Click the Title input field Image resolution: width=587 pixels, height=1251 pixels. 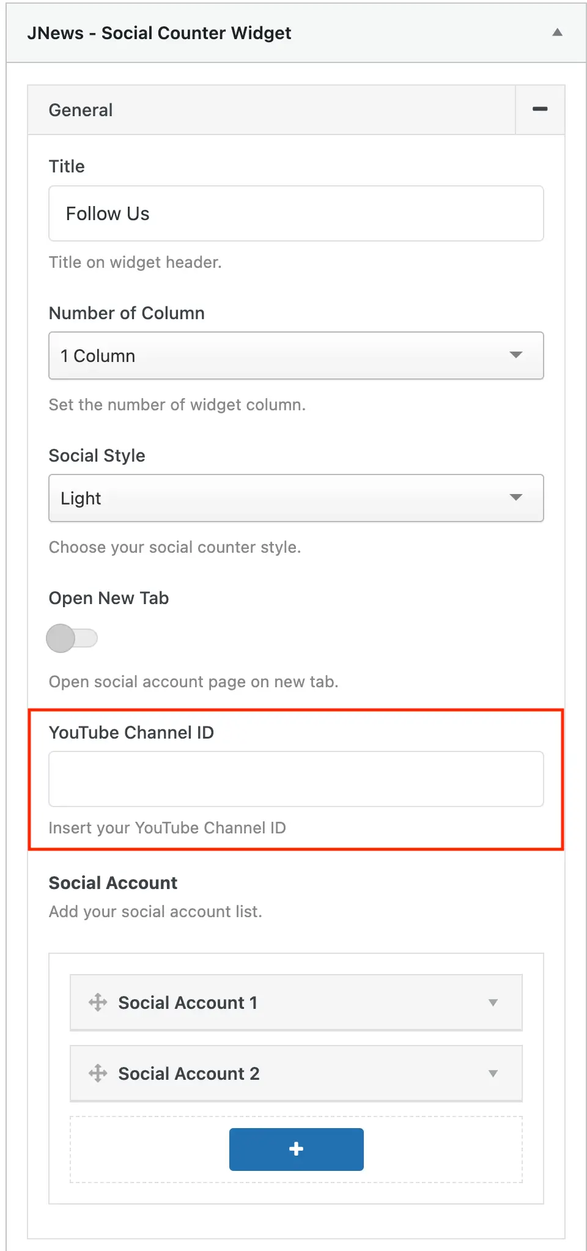pyautogui.click(x=296, y=213)
